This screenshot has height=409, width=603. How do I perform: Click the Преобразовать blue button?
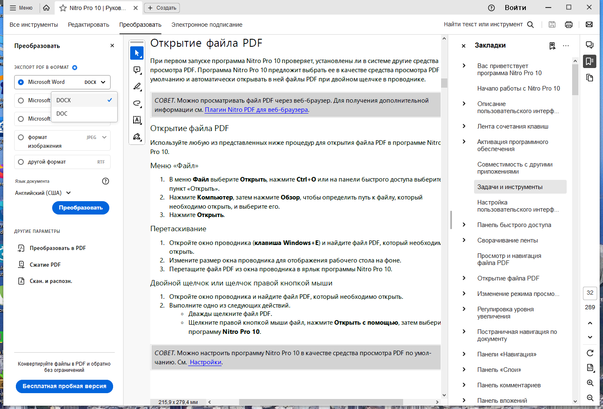(81, 208)
